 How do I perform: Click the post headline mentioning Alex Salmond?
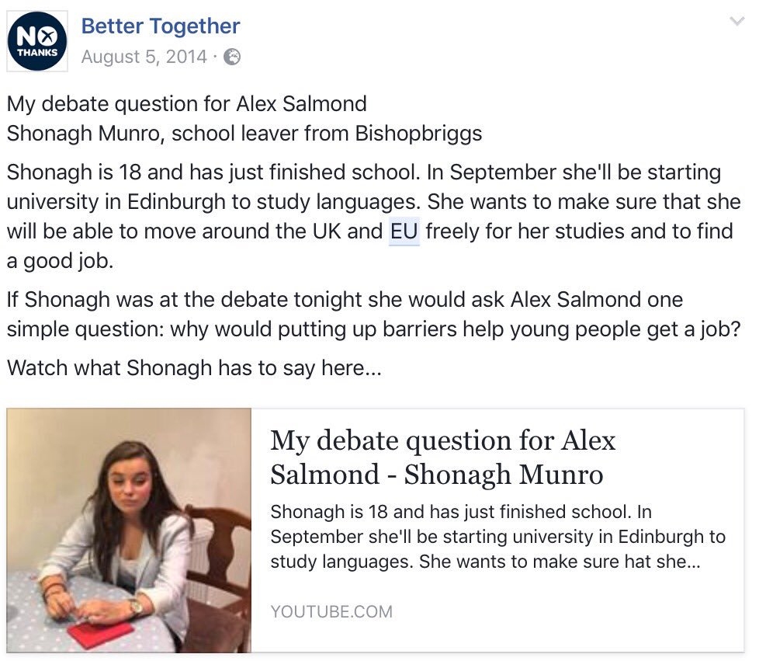tap(187, 104)
